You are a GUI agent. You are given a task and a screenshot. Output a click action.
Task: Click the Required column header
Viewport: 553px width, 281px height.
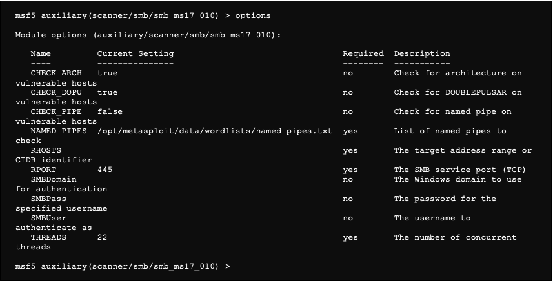[x=363, y=54]
